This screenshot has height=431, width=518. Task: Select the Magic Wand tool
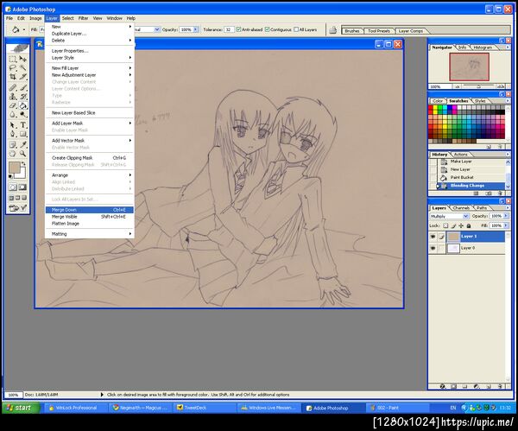(x=22, y=67)
